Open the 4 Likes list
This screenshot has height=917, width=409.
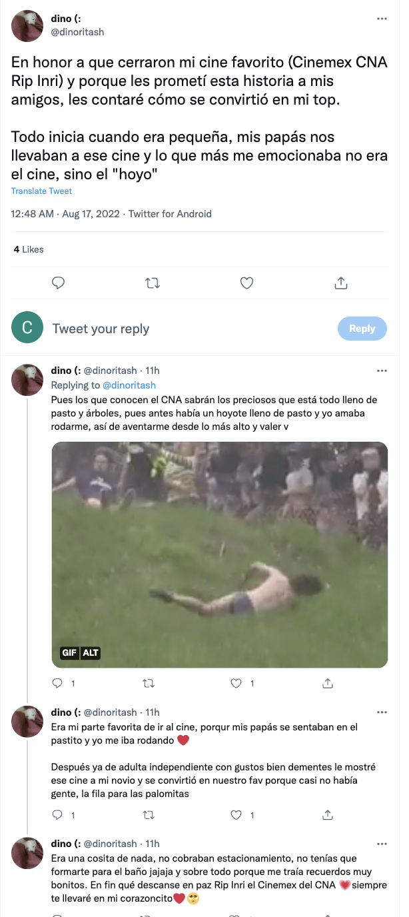(x=29, y=249)
